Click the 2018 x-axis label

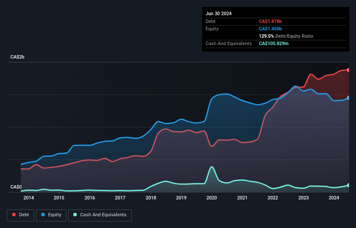(151, 198)
